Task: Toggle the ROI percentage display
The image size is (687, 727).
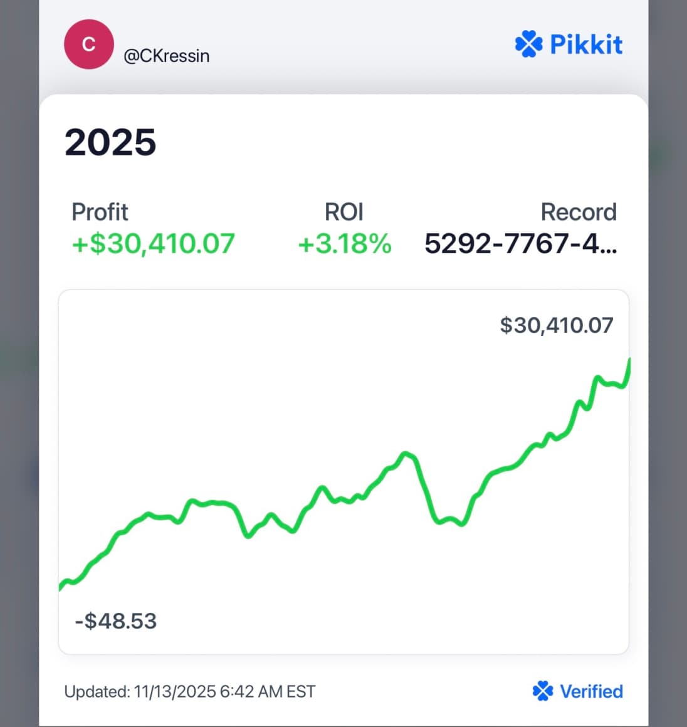Action: [x=343, y=244]
